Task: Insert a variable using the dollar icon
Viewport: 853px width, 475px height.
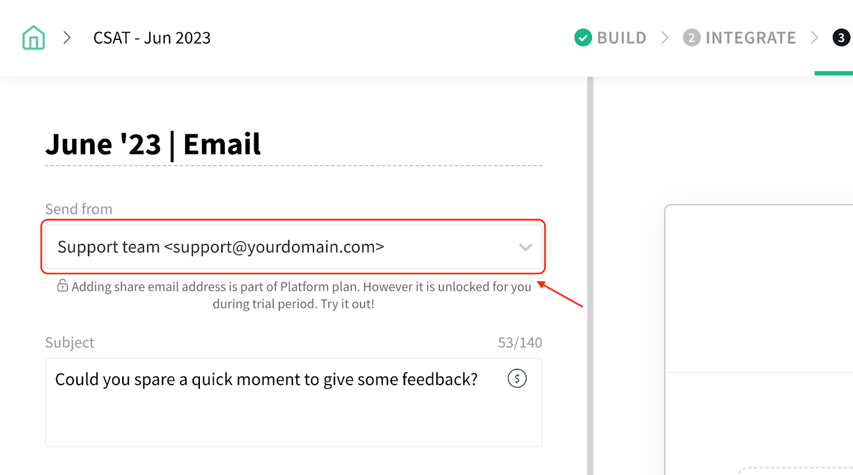Action: [x=517, y=379]
